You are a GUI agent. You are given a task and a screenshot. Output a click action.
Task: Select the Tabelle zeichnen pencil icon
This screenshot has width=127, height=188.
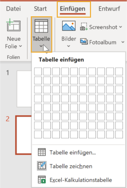coord(42,166)
